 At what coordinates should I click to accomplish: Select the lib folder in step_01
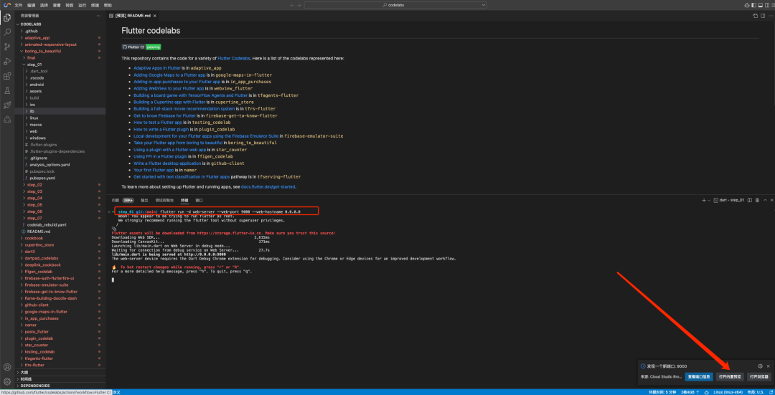tap(60, 111)
